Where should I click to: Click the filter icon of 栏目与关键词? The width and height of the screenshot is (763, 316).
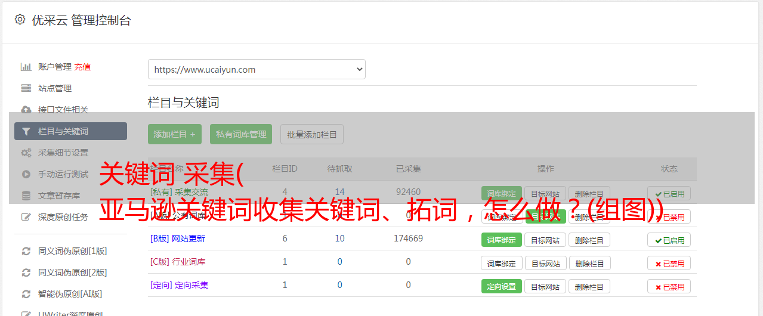tap(26, 131)
